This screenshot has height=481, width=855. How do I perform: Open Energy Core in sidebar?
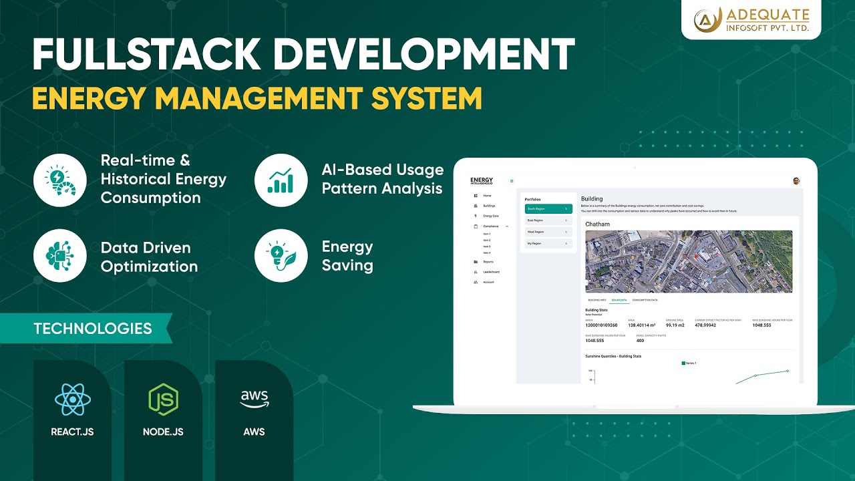click(x=491, y=216)
